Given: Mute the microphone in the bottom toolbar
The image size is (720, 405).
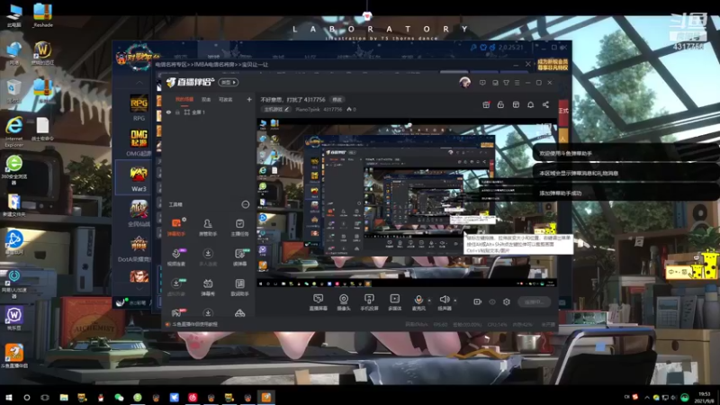Looking at the screenshot, I should coord(418,302).
